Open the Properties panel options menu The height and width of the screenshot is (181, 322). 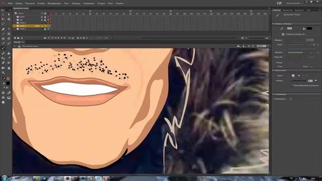320,10
